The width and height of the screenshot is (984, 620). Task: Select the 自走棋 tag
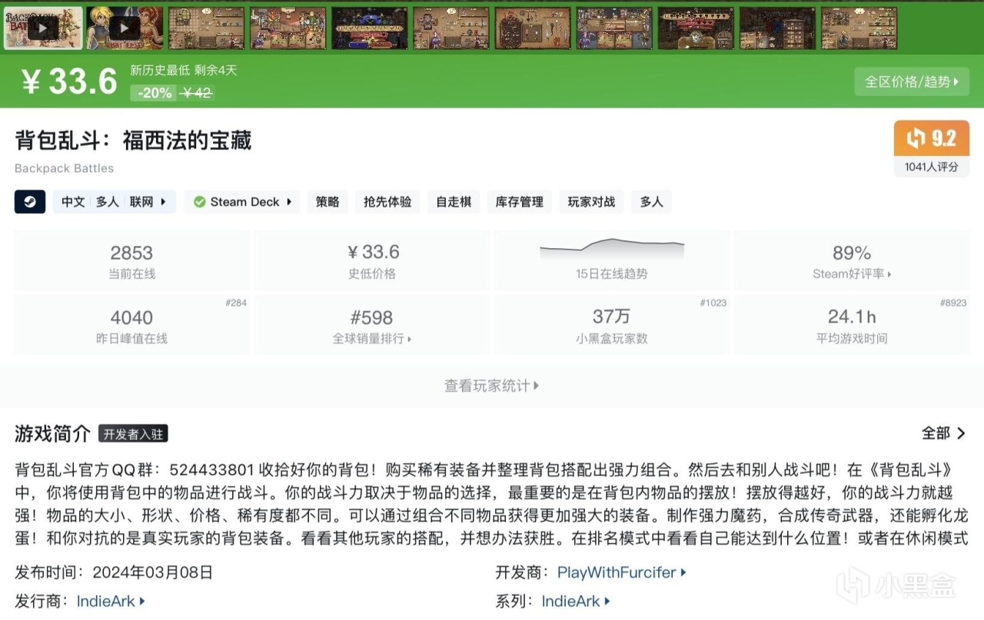[454, 202]
